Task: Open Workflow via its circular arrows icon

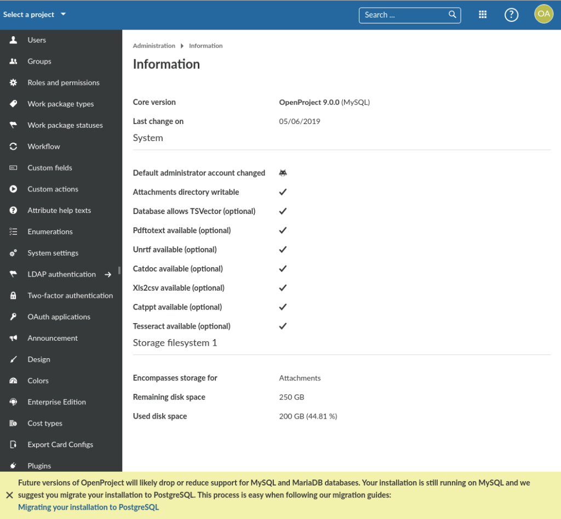Action: tap(12, 146)
